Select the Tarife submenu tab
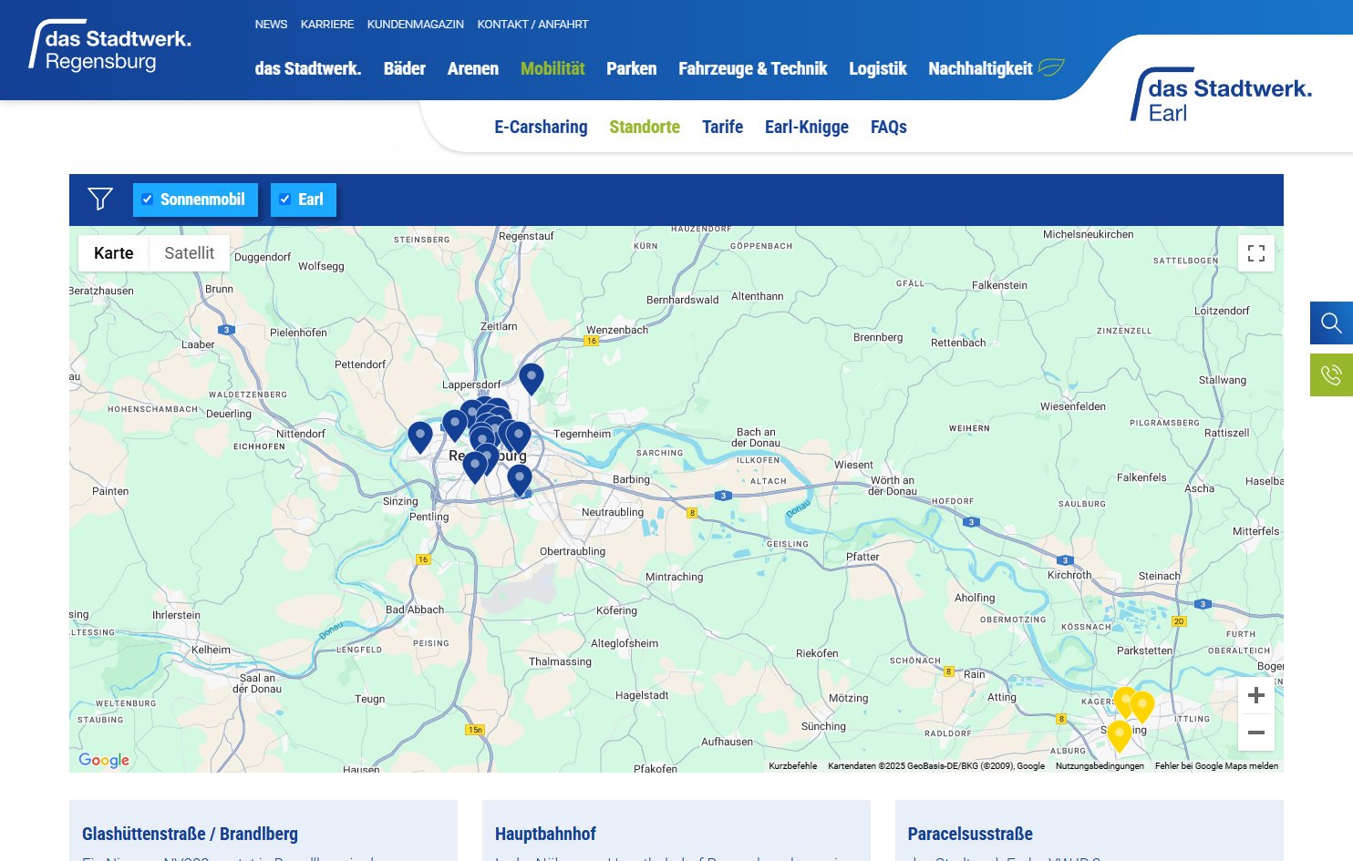 722,127
